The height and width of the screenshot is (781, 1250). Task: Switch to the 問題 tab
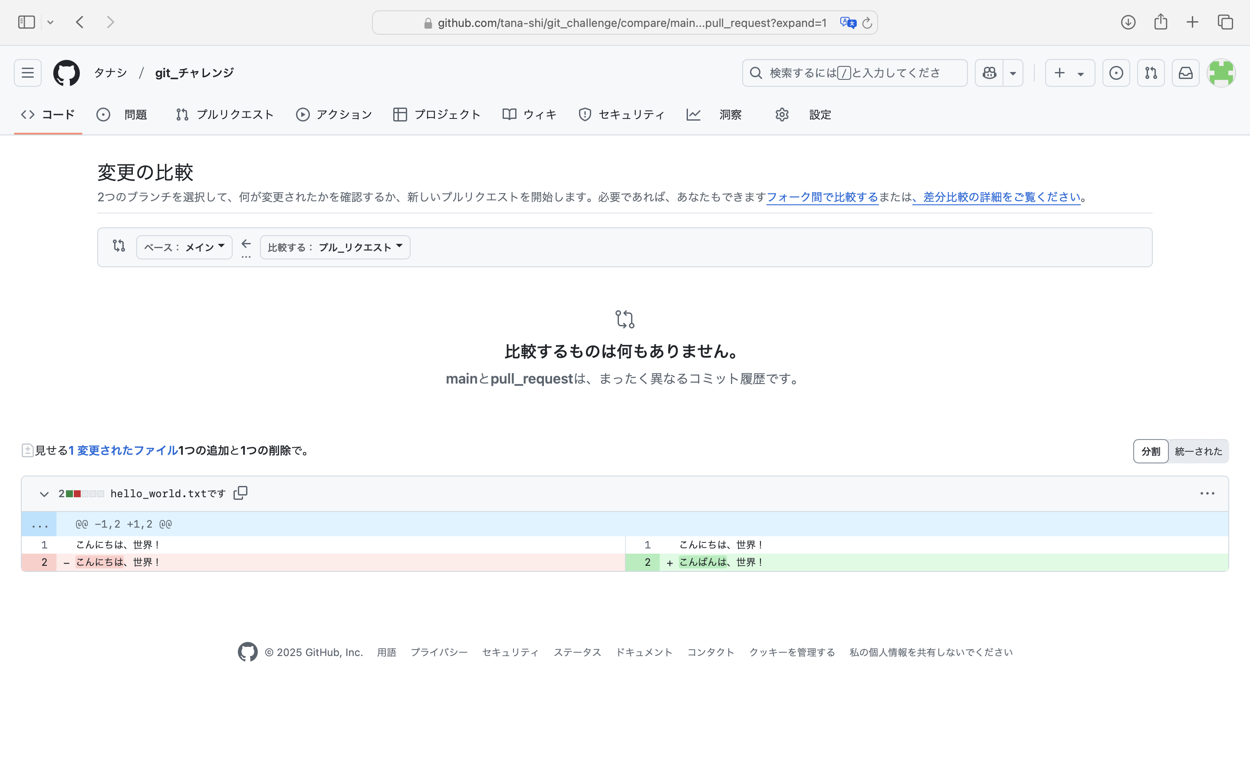pyautogui.click(x=122, y=115)
